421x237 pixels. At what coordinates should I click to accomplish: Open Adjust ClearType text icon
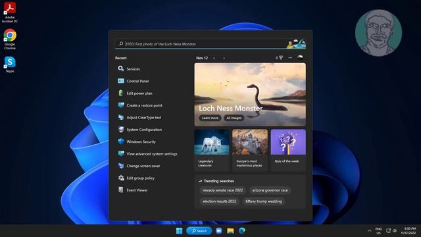point(121,117)
